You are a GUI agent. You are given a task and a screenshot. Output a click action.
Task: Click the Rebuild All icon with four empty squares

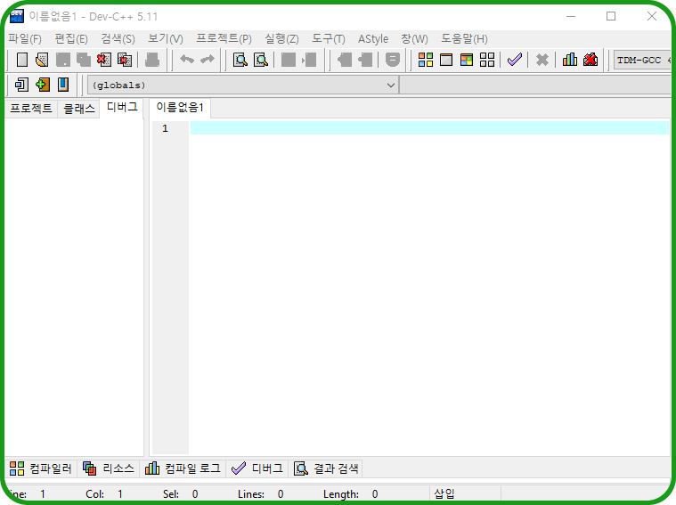pyautogui.click(x=487, y=60)
